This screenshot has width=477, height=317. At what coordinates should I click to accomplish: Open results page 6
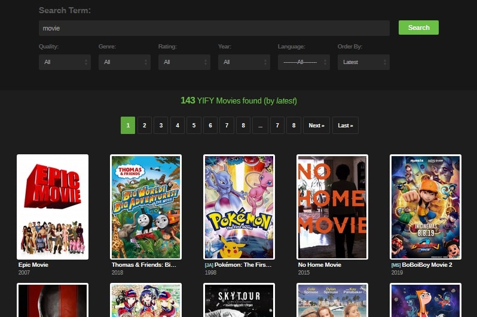coord(210,125)
